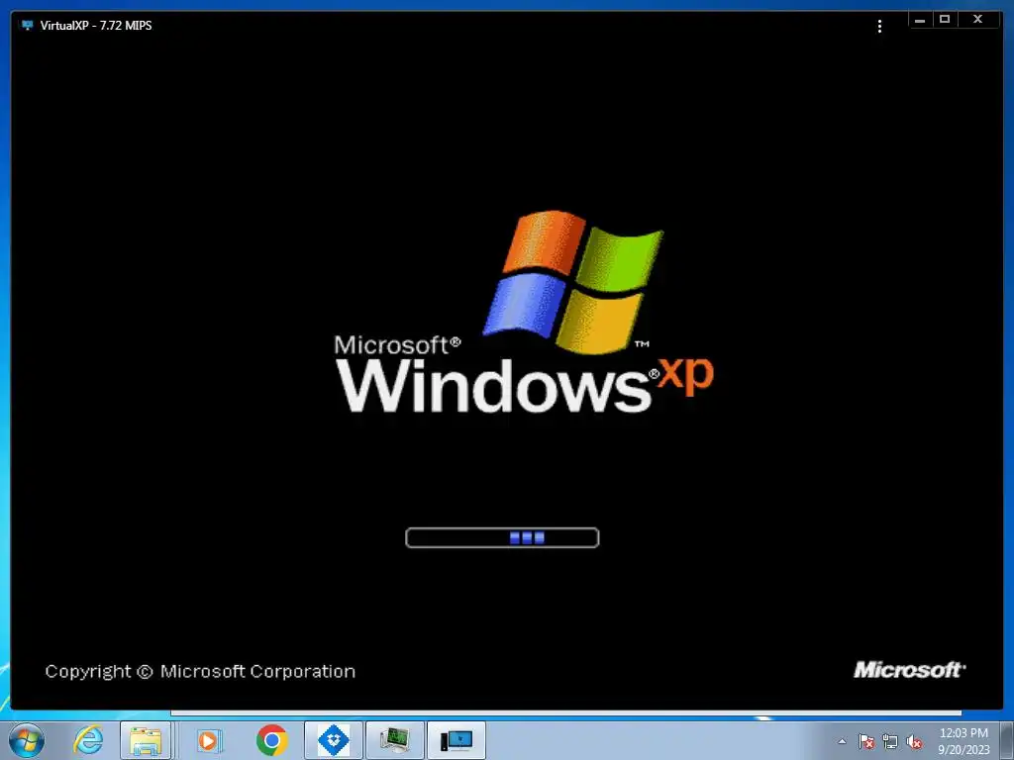Open Action Center flag icon in tray

click(x=866, y=742)
